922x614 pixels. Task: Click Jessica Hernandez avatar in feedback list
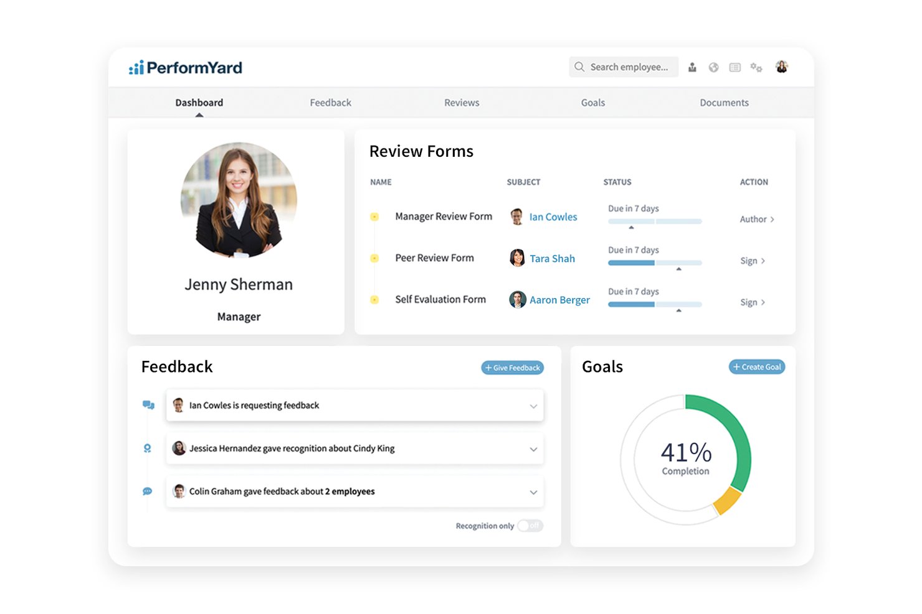point(179,448)
